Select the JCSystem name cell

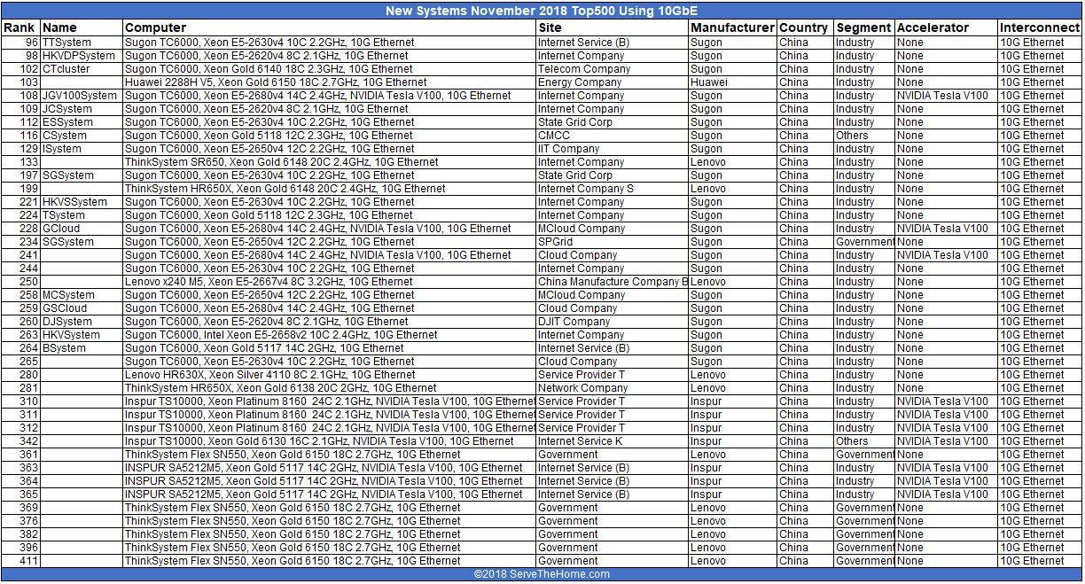coord(82,109)
